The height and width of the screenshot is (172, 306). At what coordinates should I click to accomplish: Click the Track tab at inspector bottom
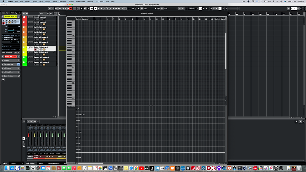point(5,164)
